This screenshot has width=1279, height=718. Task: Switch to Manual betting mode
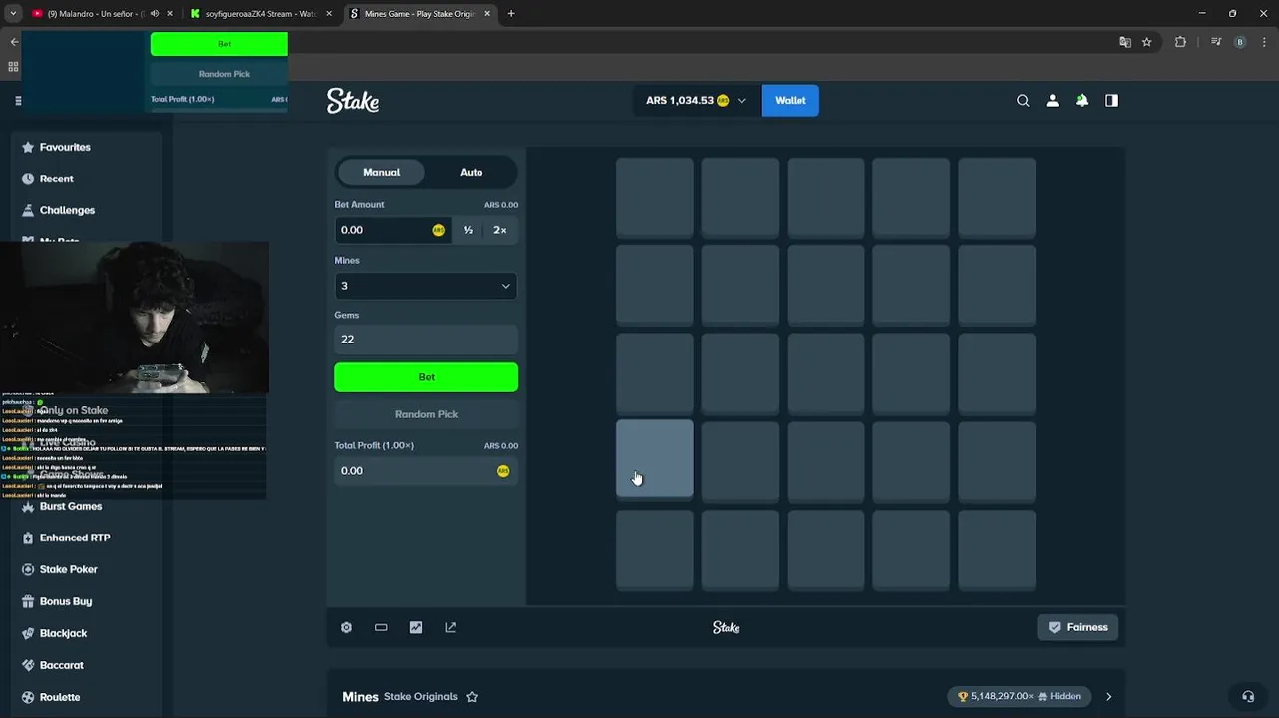point(381,172)
